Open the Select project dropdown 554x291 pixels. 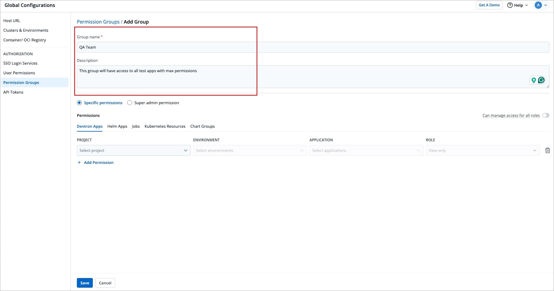pos(134,150)
